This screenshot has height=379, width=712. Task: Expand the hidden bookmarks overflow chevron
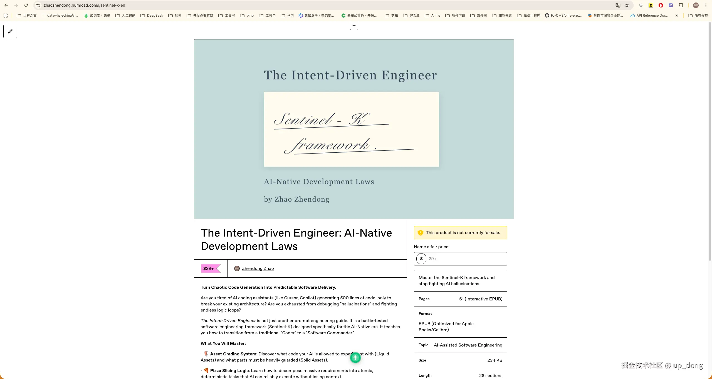677,16
